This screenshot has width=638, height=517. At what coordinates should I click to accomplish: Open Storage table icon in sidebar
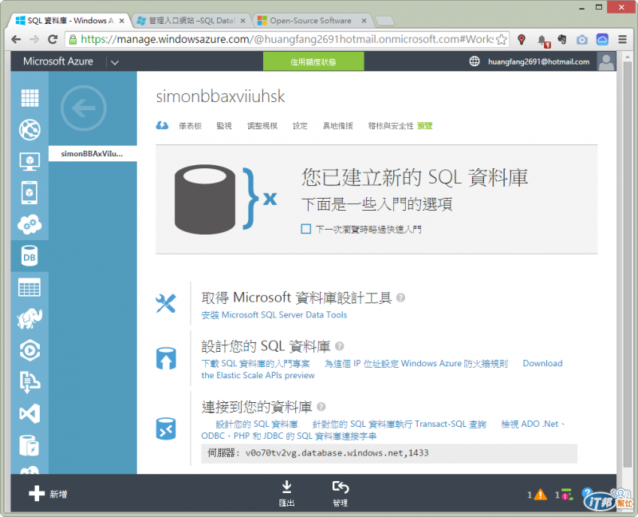[x=30, y=287]
